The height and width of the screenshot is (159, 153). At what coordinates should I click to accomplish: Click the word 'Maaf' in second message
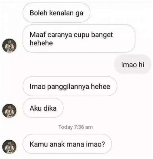coord(38,35)
